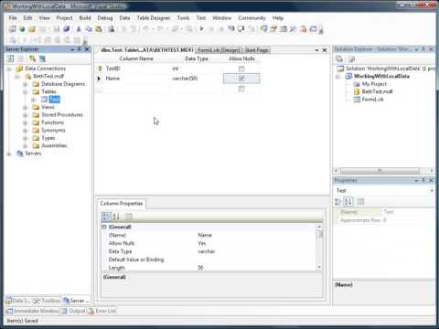This screenshot has width=439, height=329.
Task: Click Column Properties scroll-down arrow
Action: pyautogui.click(x=319, y=267)
